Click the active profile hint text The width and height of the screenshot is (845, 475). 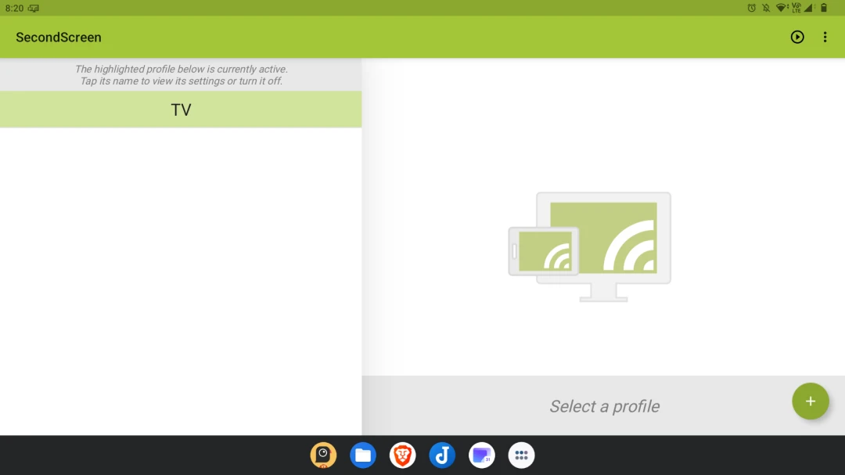pos(181,75)
